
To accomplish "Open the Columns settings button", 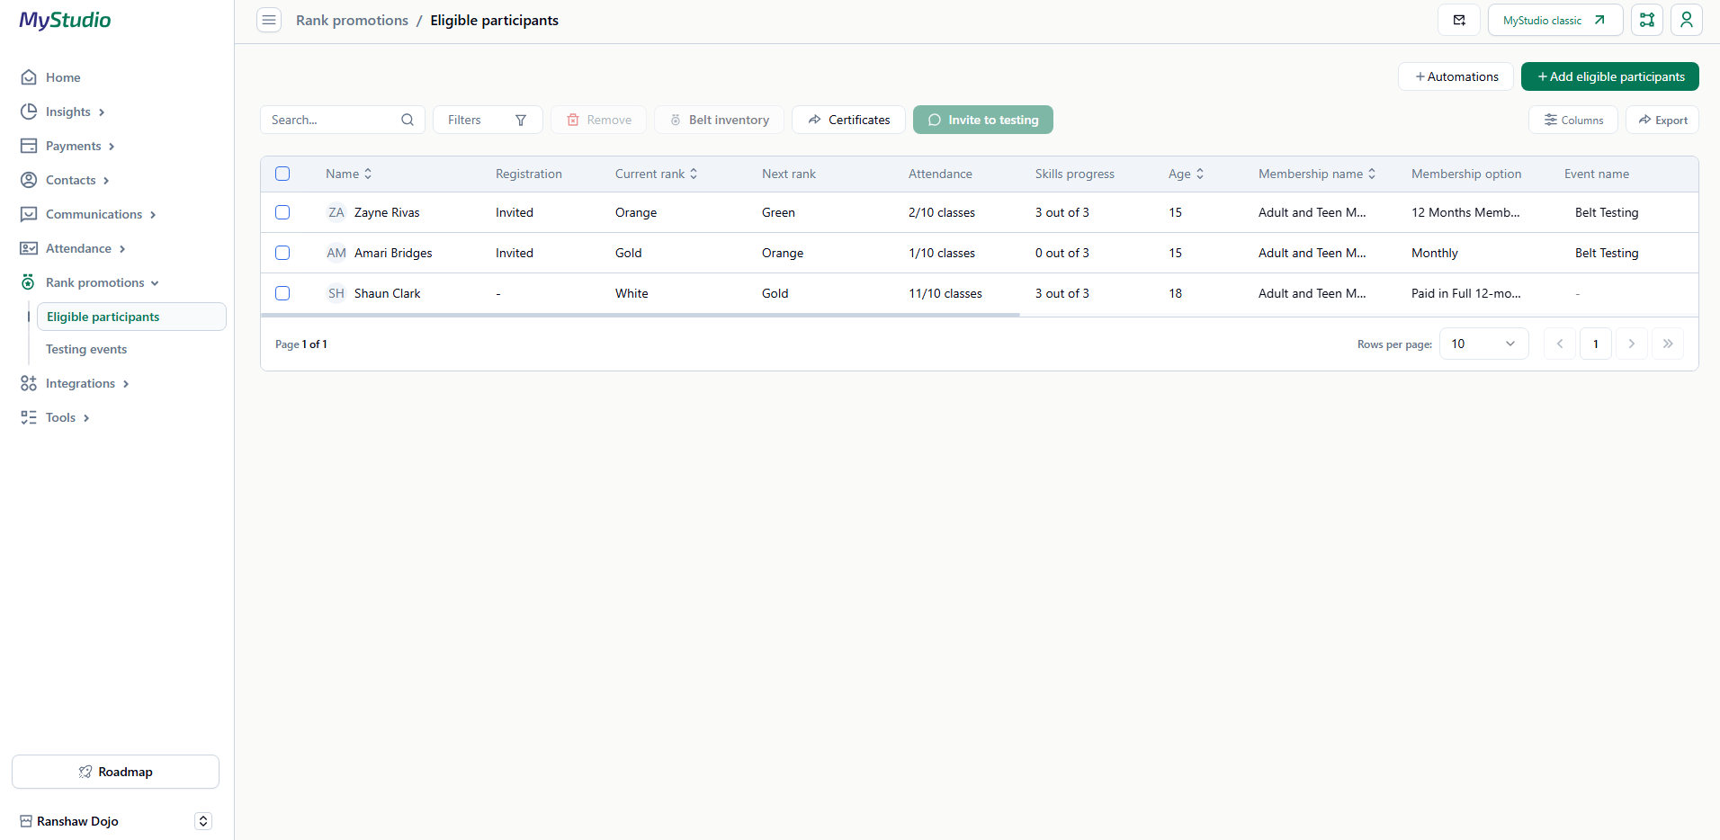I will click(x=1572, y=120).
